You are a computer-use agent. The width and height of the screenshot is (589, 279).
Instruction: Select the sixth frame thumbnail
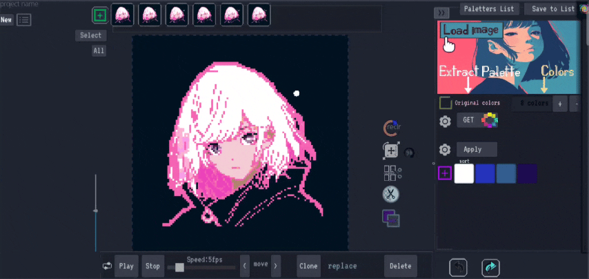[259, 15]
